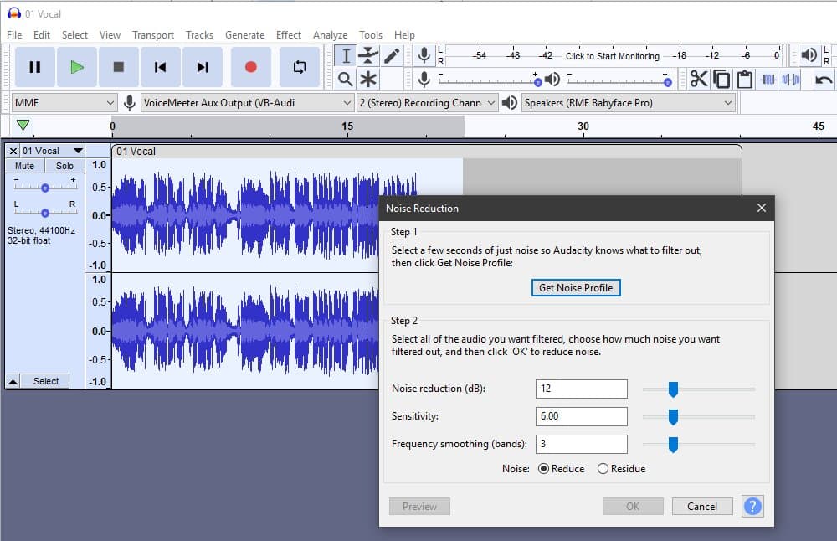Adjust the track pan L/R slider
Viewport: 837px width, 541px height.
click(x=45, y=213)
